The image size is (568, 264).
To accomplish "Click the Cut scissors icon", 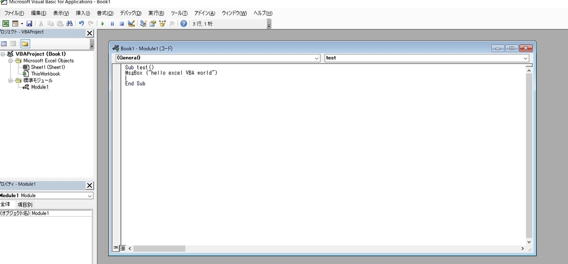I will pos(41,23).
